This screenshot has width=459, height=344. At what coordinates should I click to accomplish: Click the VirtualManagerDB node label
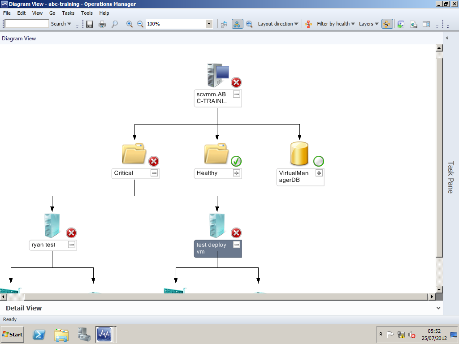tap(294, 176)
